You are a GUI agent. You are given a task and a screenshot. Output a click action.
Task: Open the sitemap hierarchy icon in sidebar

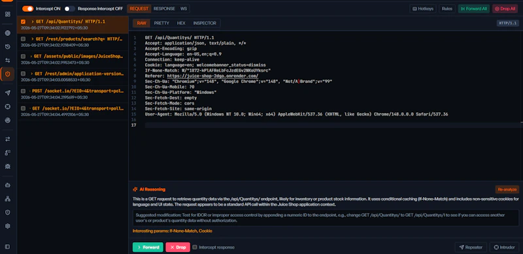click(7, 198)
